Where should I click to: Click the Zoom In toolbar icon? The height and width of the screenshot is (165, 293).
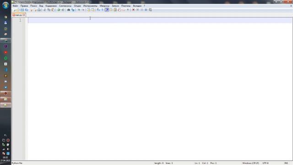(x=79, y=10)
